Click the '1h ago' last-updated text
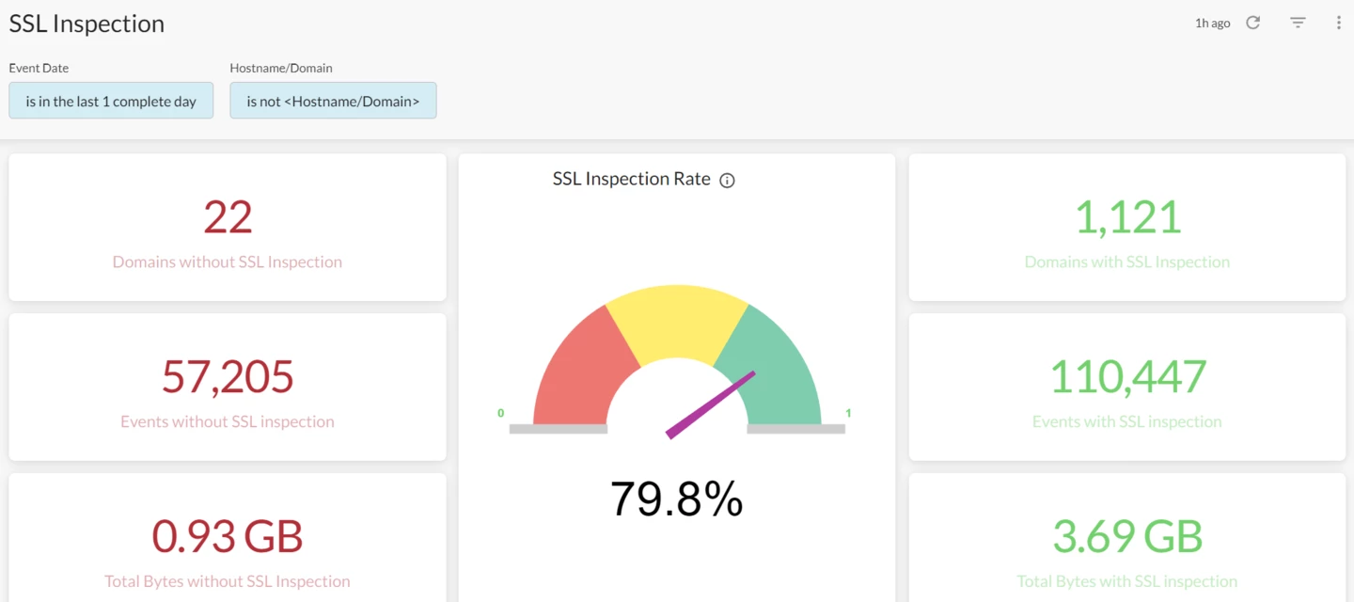The width and height of the screenshot is (1354, 602). pos(1212,24)
